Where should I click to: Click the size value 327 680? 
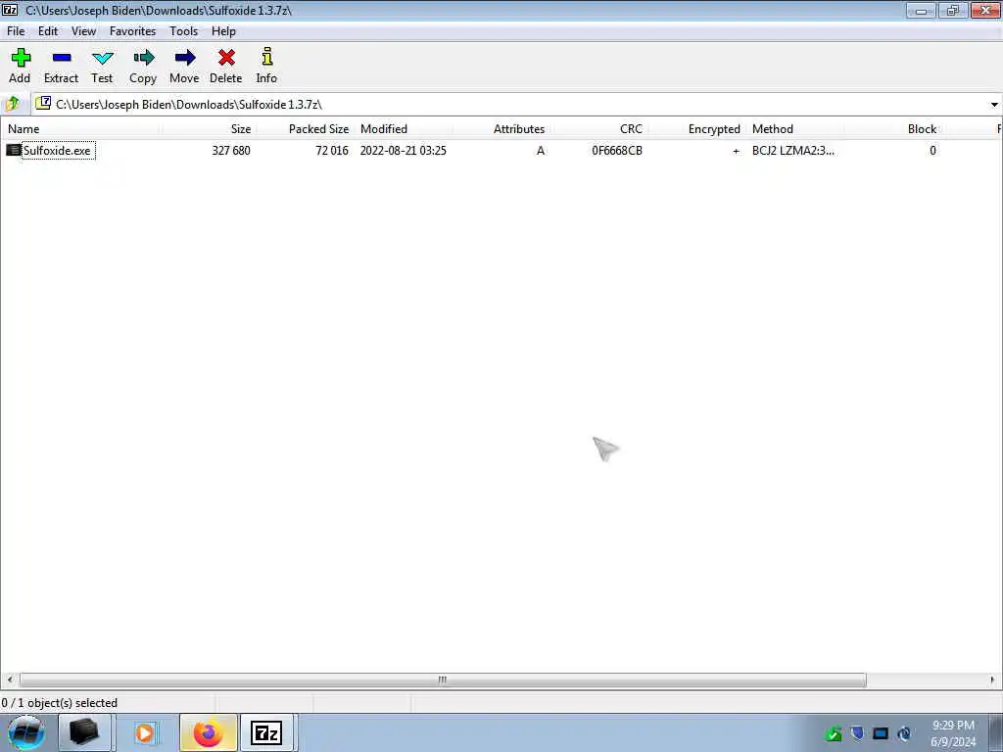(x=231, y=150)
